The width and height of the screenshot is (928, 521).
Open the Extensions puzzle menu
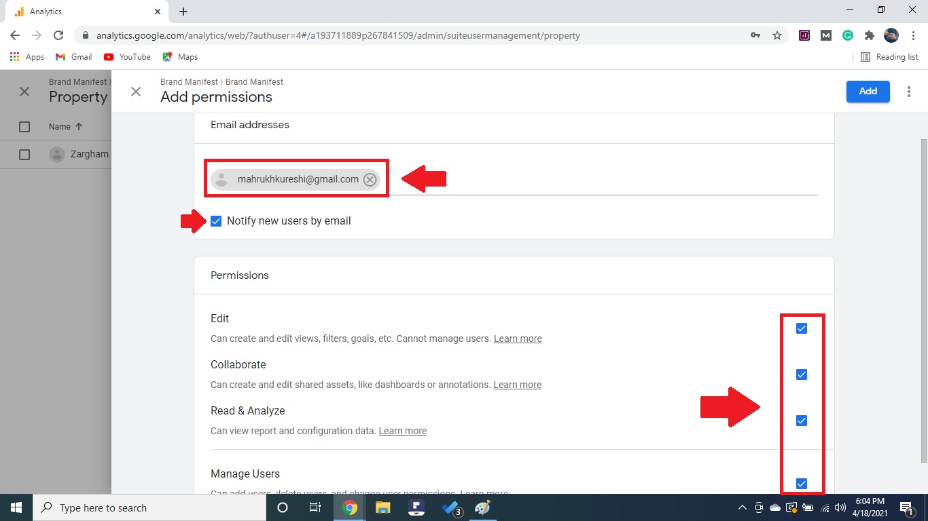point(869,35)
